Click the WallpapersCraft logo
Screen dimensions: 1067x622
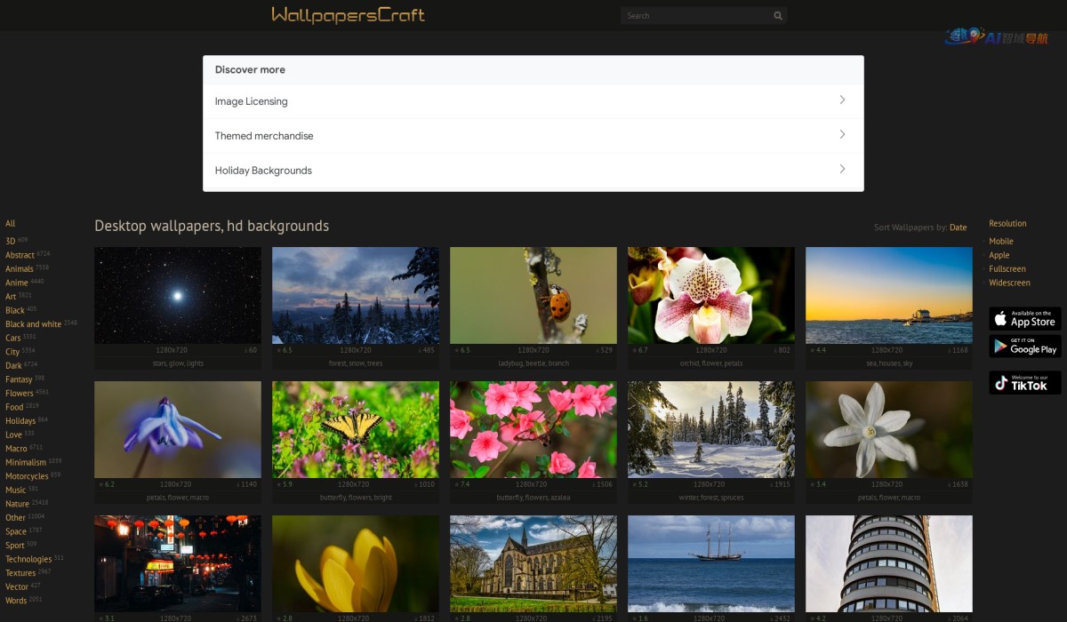pyautogui.click(x=348, y=15)
